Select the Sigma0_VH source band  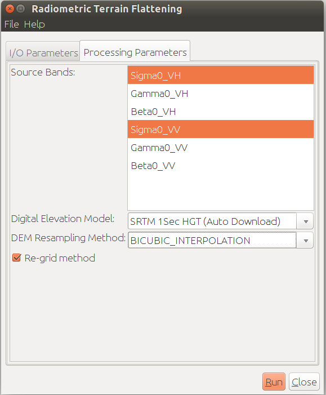coord(221,76)
